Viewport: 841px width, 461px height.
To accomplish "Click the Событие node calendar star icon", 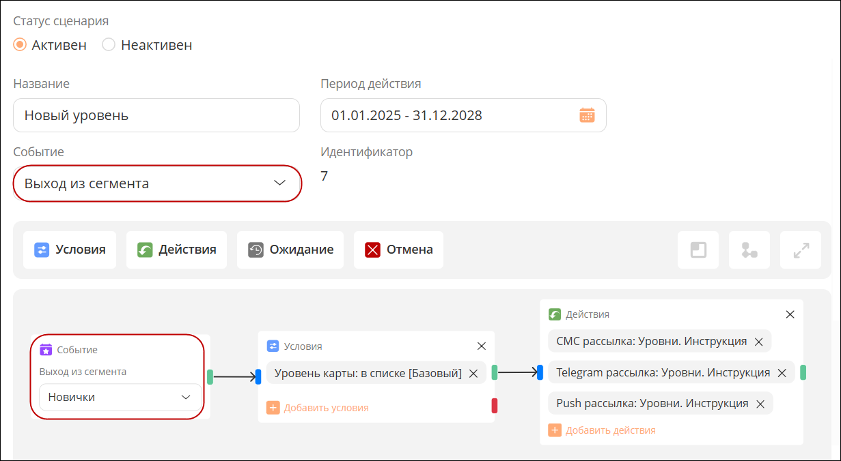I will [46, 350].
